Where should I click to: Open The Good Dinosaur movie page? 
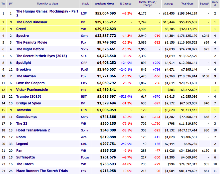[32, 22]
